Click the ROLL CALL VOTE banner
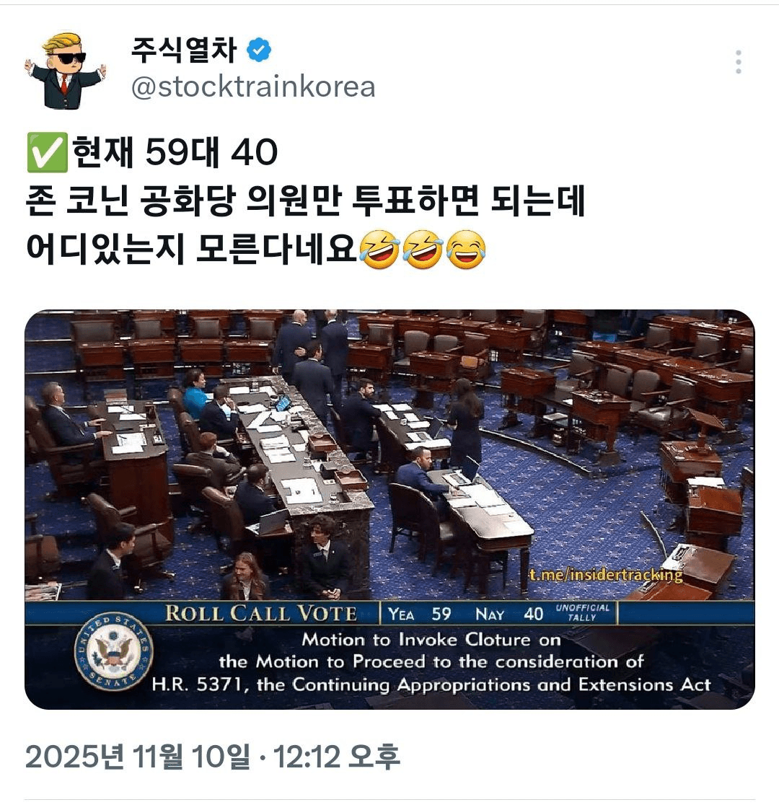 pos(261,614)
